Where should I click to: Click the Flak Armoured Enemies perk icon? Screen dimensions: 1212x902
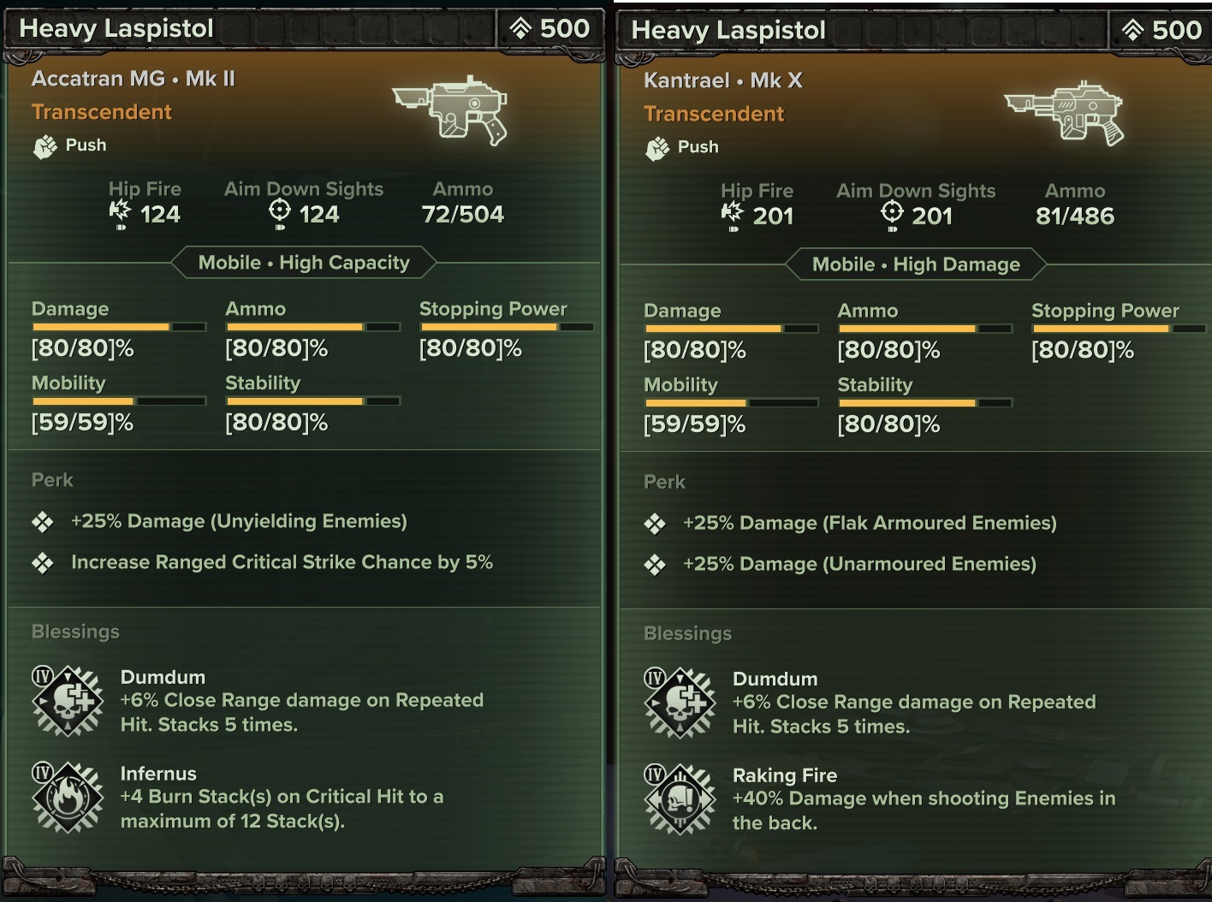click(655, 524)
